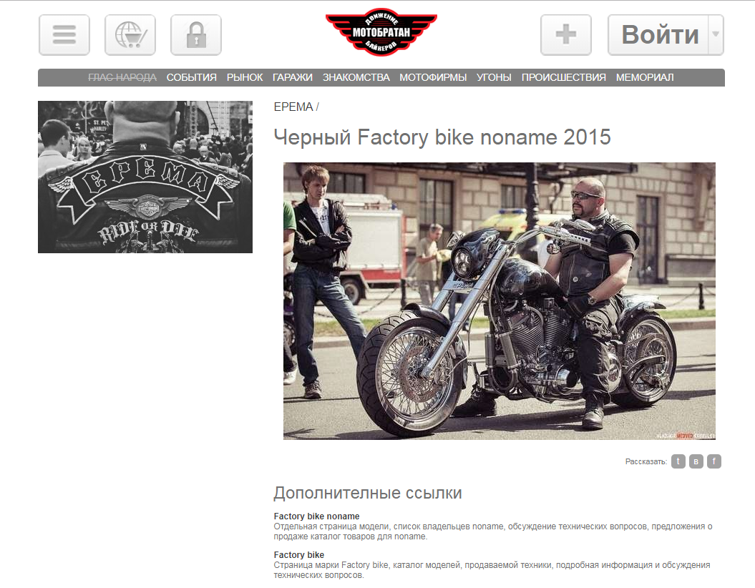
Task: Click the padlock icon button
Action: coord(196,35)
